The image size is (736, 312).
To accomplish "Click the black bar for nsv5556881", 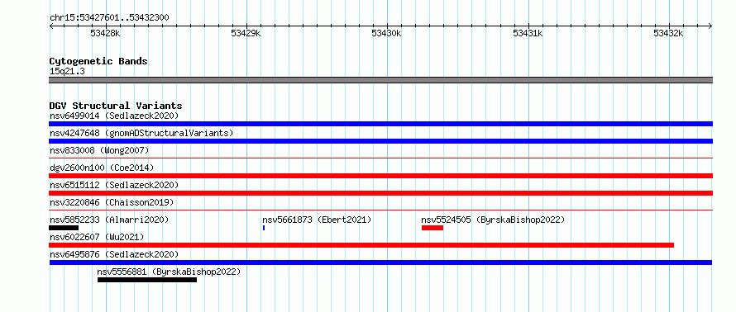I will click(x=147, y=280).
